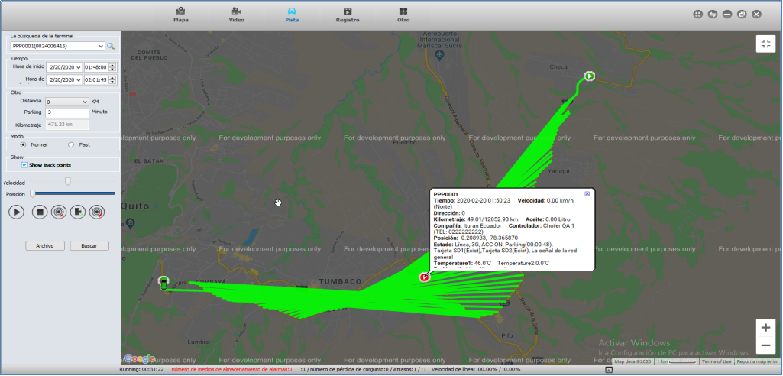The image size is (783, 376).
Task: Click the Kilometraje 471.23 km field
Action: (x=67, y=125)
